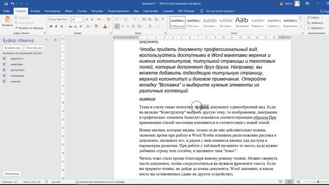Viewport: 329px width, 185px height.
Task: Click the Параметры button in clipboard pane
Action: [12, 174]
